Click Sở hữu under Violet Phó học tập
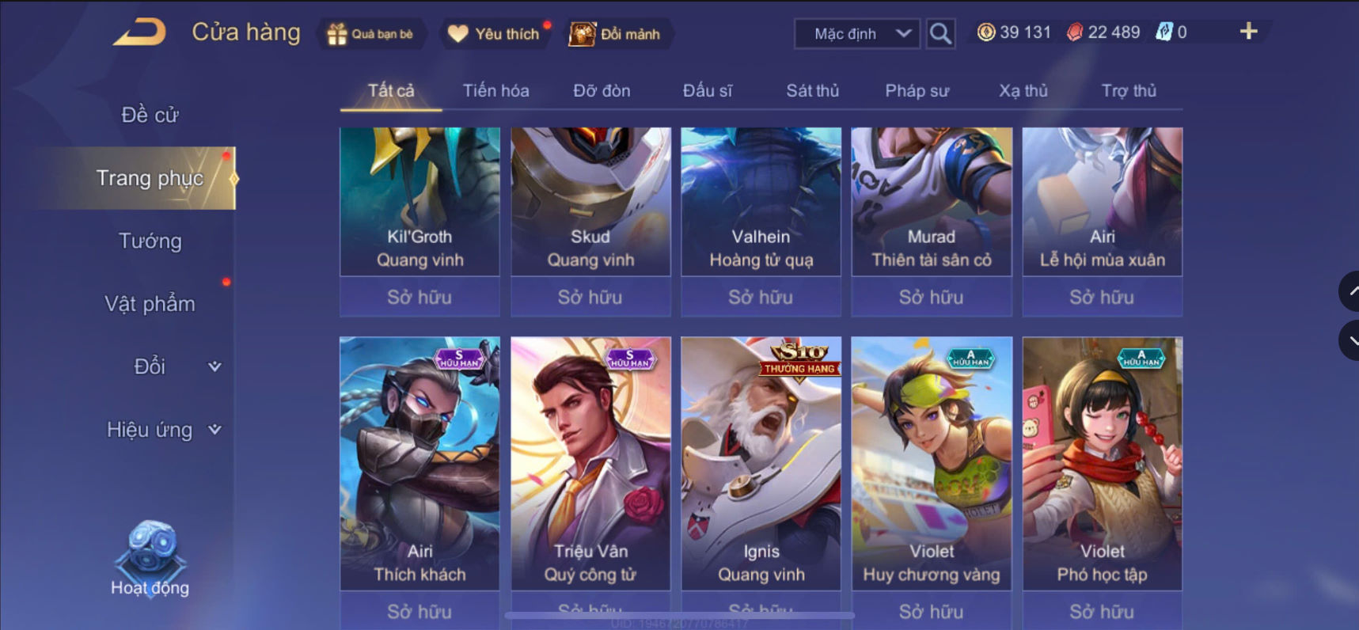 click(1102, 612)
